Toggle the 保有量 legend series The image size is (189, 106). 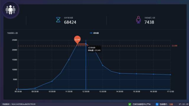click(94, 33)
